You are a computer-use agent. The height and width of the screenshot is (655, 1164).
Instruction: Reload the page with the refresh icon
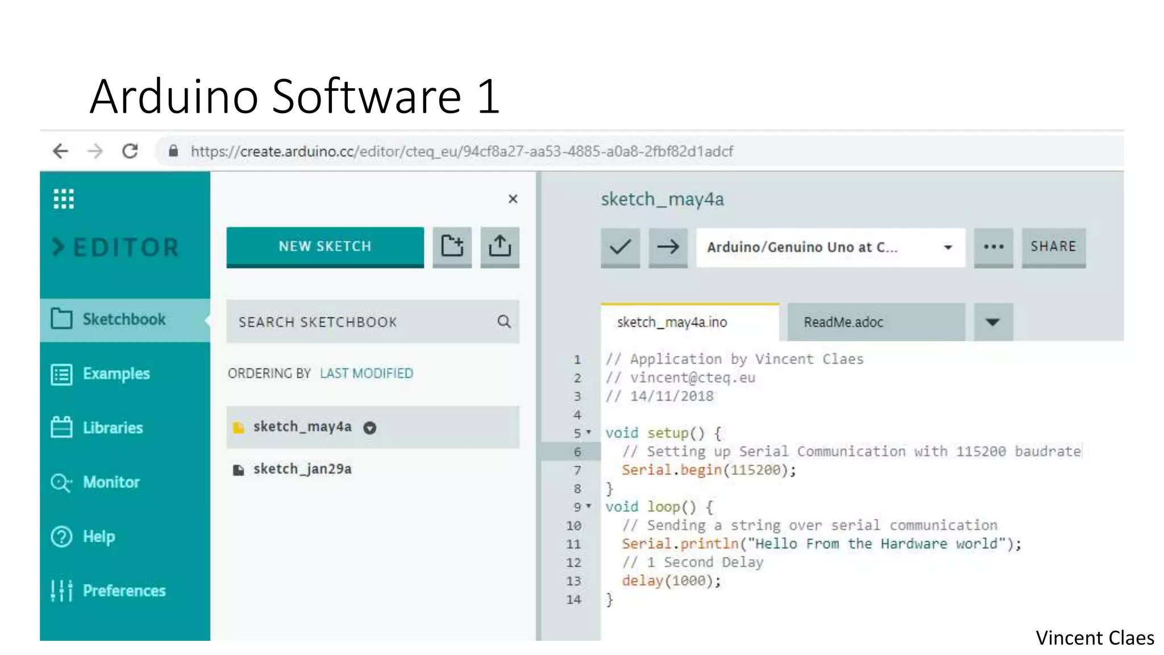click(x=130, y=151)
